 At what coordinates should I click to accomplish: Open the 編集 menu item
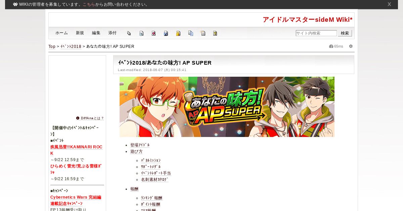[96, 33]
